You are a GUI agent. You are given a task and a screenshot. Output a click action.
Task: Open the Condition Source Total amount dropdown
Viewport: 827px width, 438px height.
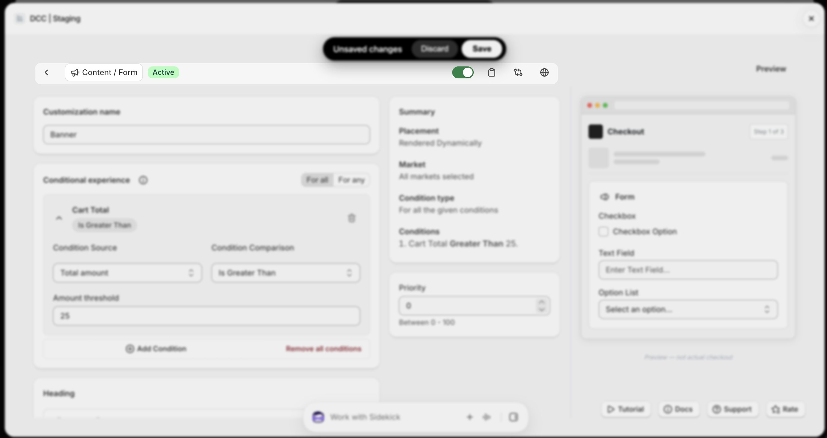[127, 273]
